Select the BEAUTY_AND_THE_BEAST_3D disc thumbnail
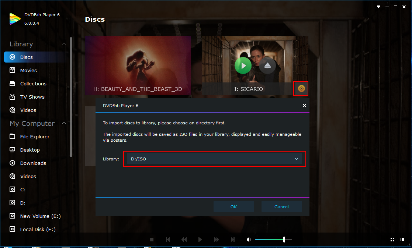Screen dimensions: 412x248 tap(138, 65)
